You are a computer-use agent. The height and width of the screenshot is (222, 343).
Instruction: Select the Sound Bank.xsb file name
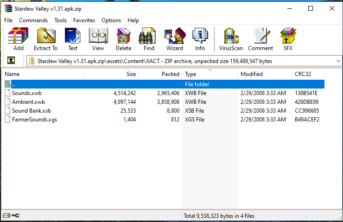32,111
